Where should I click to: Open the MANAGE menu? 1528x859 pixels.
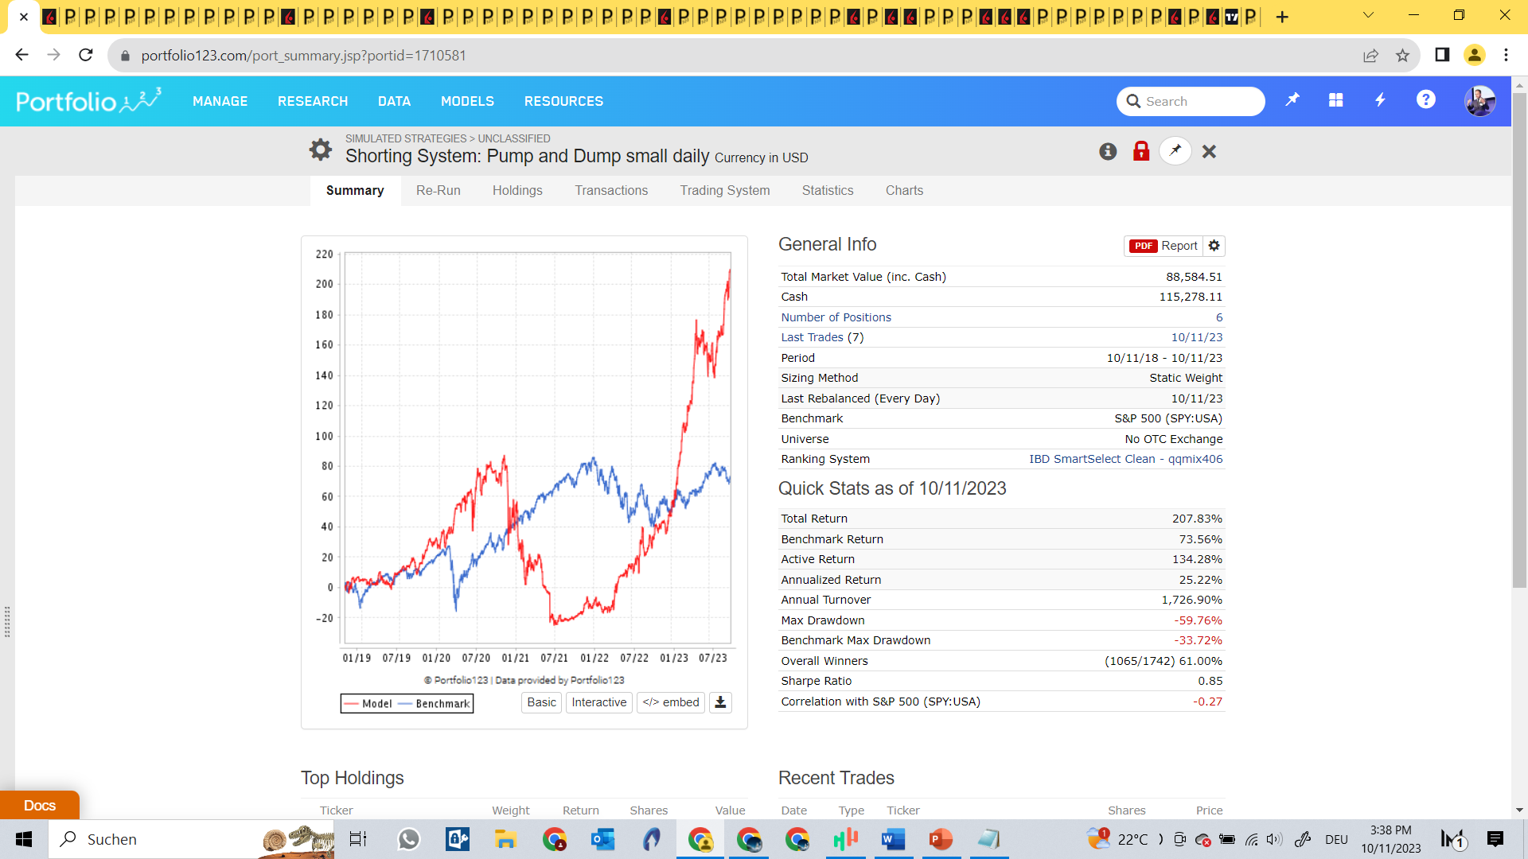pos(220,101)
